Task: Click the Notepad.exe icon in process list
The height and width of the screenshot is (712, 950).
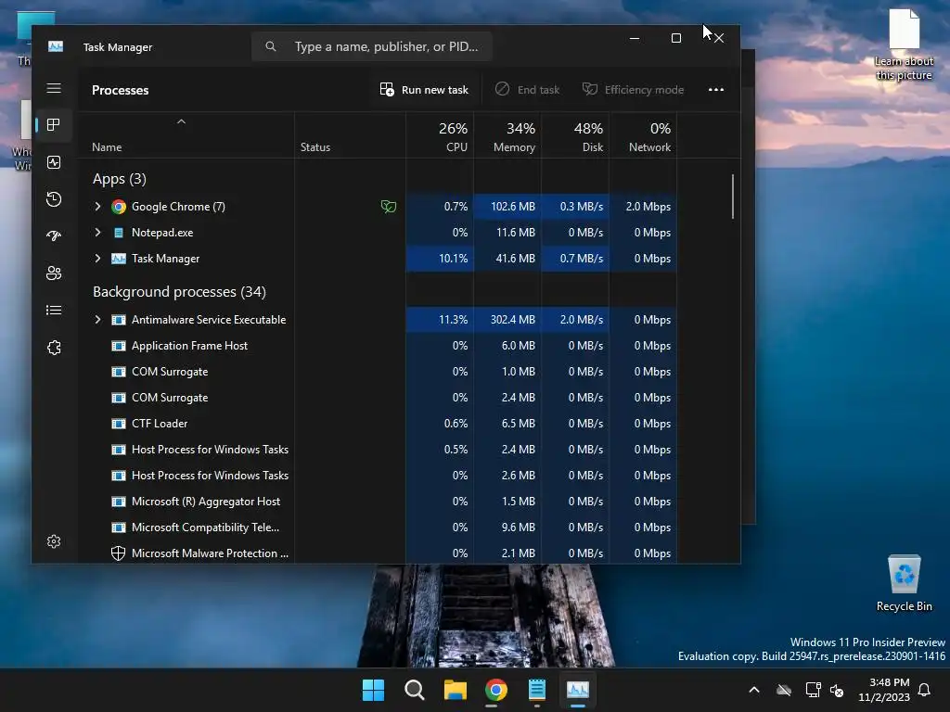Action: (x=119, y=233)
